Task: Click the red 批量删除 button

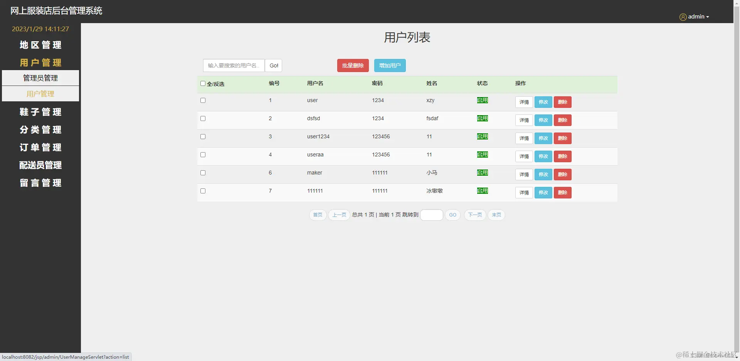Action: pos(353,65)
